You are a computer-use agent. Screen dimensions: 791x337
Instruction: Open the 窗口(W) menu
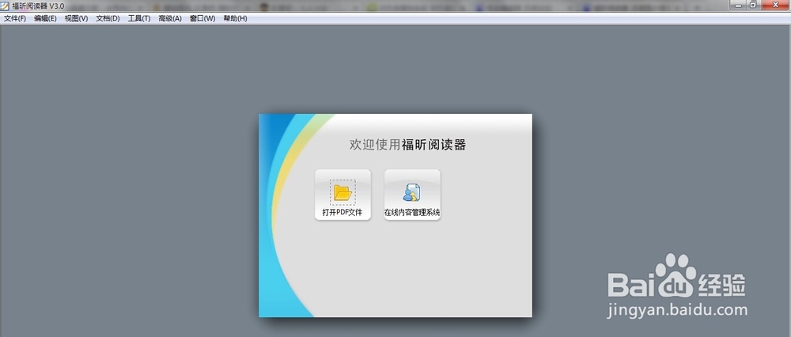(x=202, y=19)
